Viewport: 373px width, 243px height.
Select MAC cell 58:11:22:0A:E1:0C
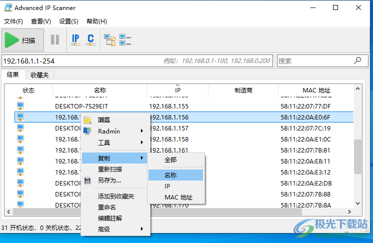[305, 139]
